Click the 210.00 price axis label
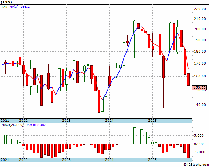Screen dimensions: 209x167 click(199, 19)
